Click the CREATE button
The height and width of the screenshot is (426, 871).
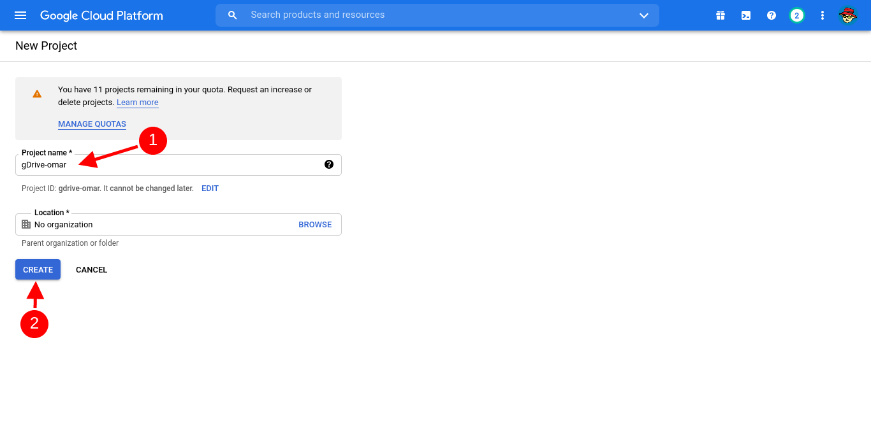click(x=38, y=269)
